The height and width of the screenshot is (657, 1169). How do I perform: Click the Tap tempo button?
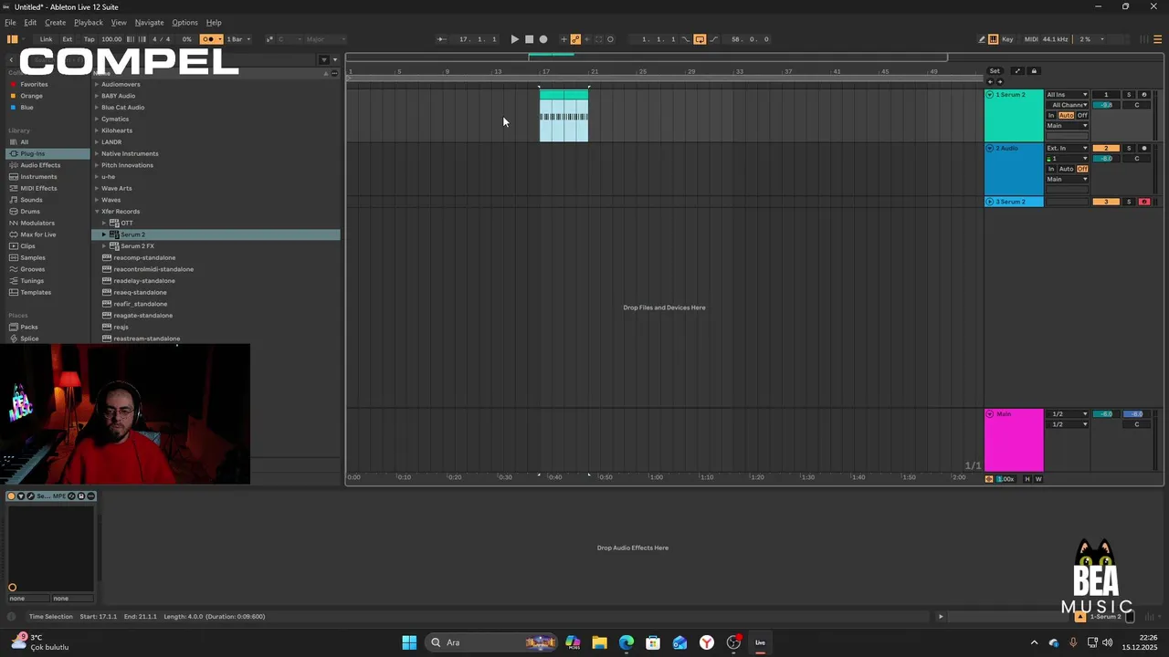tap(89, 39)
